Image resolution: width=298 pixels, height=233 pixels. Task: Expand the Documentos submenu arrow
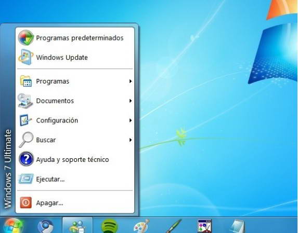[131, 101]
